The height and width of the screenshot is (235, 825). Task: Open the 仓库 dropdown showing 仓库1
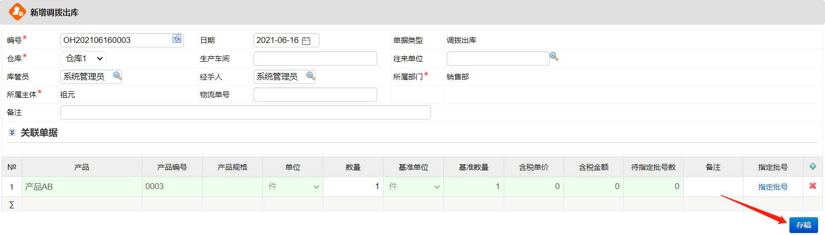coord(83,58)
